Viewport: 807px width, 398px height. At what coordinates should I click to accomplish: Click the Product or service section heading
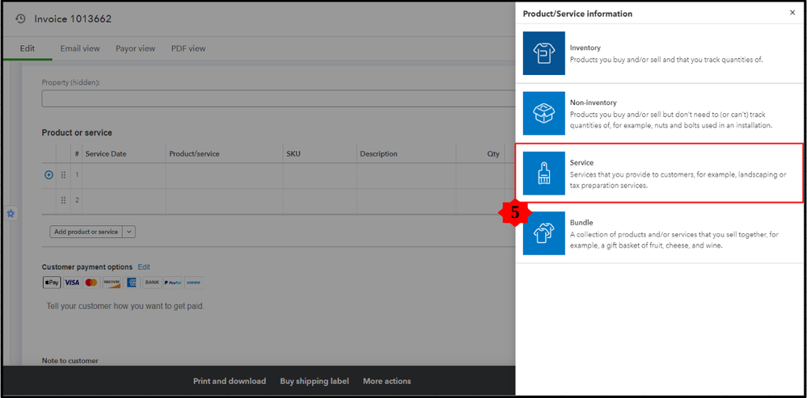click(x=77, y=132)
